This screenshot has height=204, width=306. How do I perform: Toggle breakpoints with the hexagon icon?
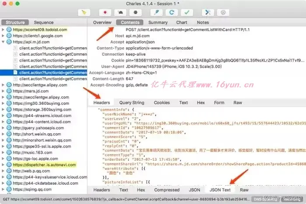[x=136, y=13]
